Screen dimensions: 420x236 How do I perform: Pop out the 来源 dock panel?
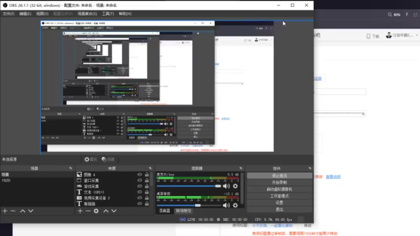[150, 168]
